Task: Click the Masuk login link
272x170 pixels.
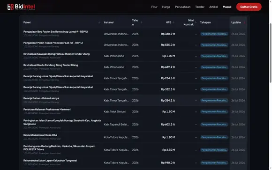Action: (227, 7)
